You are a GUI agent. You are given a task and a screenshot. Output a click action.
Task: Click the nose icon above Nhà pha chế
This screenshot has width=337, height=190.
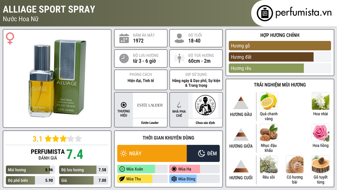pyautogui.click(x=179, y=105)
